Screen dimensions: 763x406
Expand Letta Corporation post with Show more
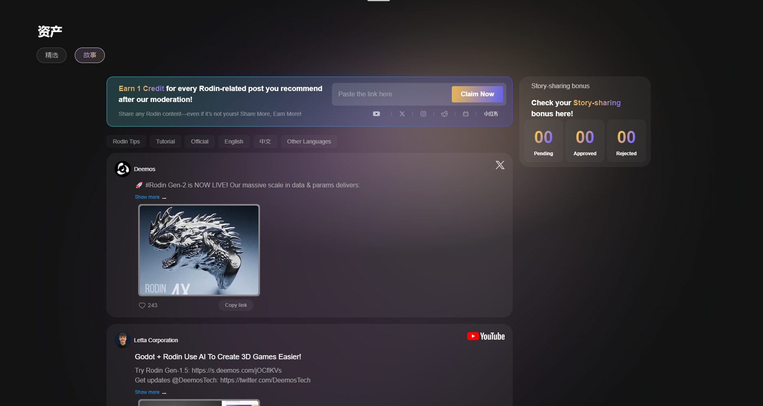pyautogui.click(x=147, y=392)
